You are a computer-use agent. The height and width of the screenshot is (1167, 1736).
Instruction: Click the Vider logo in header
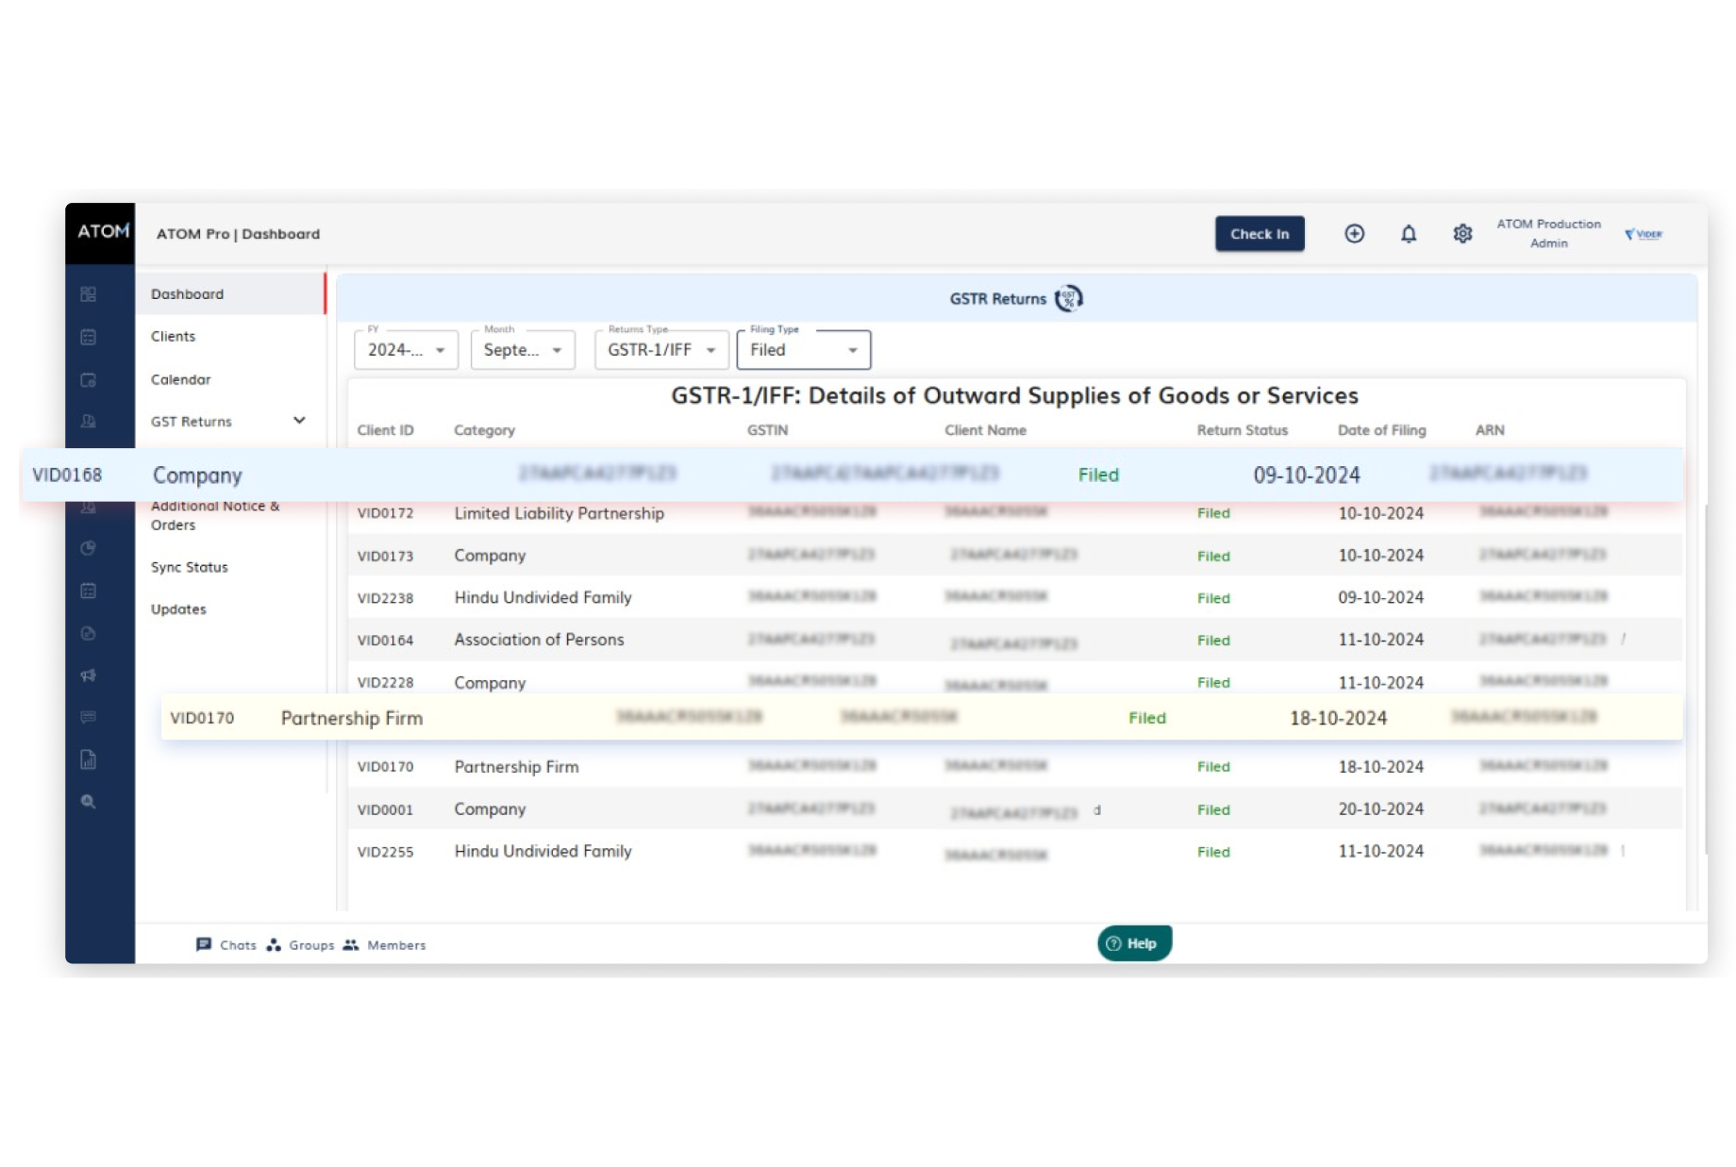coord(1644,234)
